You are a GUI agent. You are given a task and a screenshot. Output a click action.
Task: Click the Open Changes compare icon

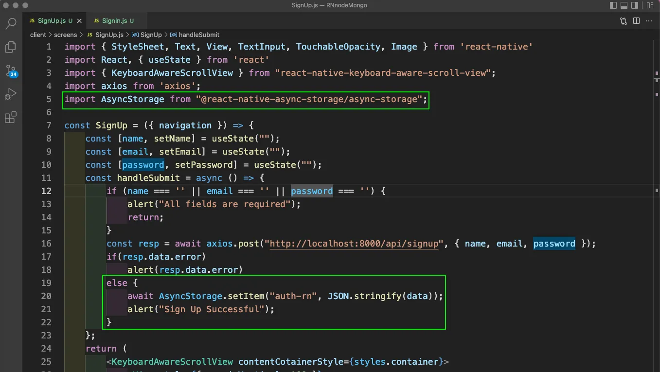coord(624,21)
